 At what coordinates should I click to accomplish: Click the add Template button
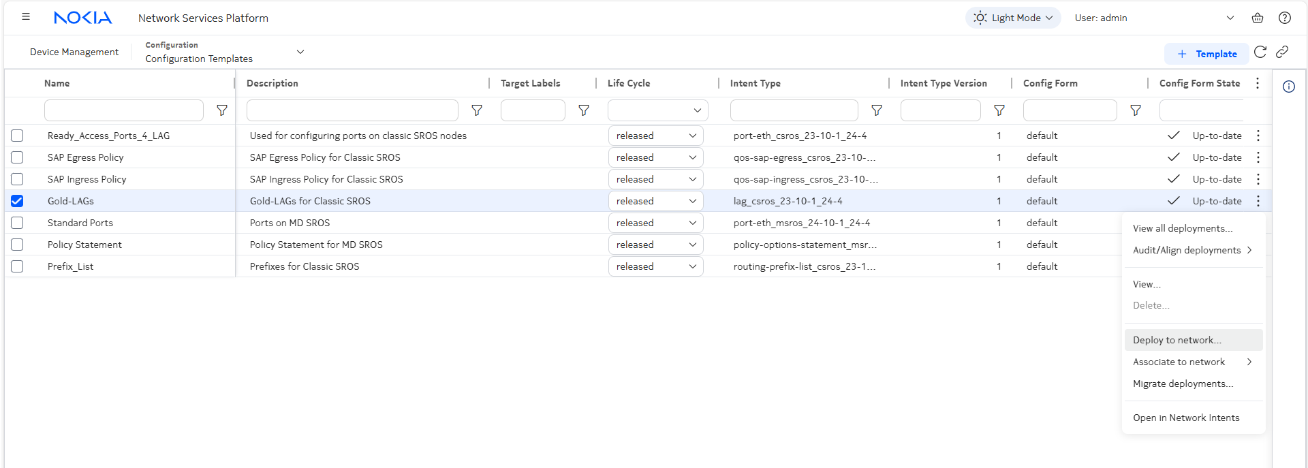click(1206, 54)
